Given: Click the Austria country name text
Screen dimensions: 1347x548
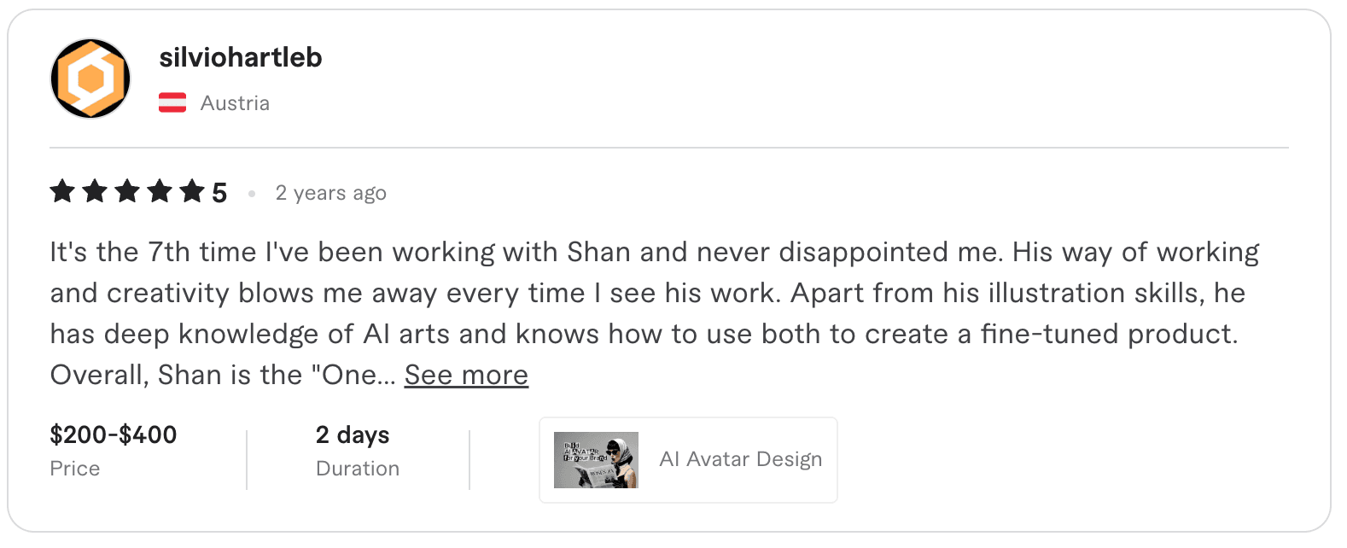Looking at the screenshot, I should tap(235, 102).
